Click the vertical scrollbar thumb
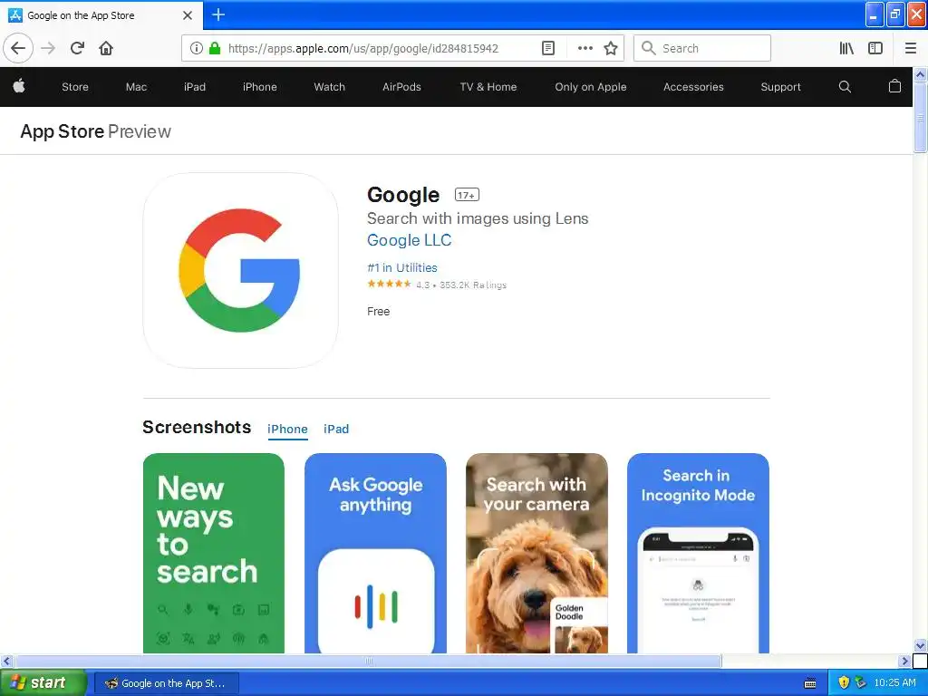 [x=921, y=117]
